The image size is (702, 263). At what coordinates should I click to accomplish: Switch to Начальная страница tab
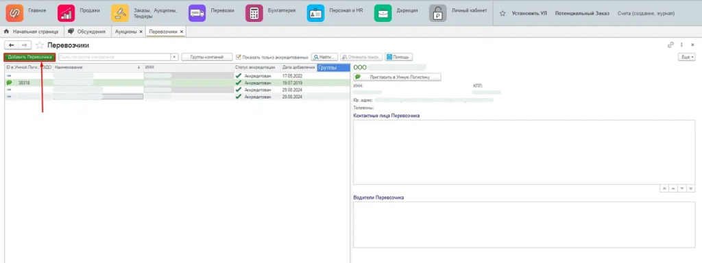[x=32, y=32]
